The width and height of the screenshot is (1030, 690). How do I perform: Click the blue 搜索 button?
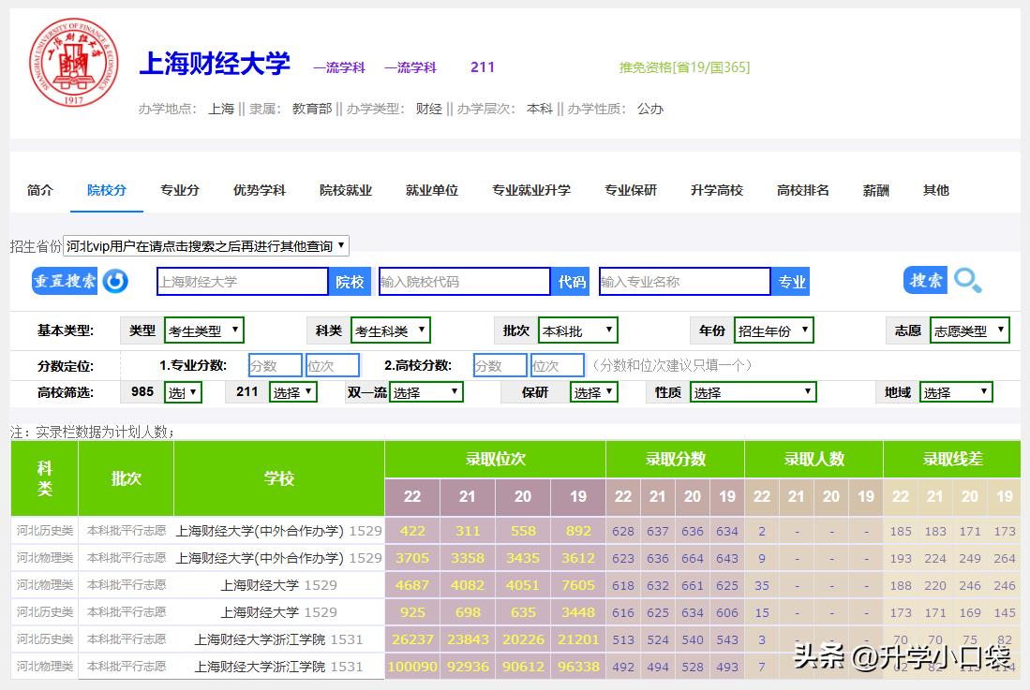click(925, 280)
